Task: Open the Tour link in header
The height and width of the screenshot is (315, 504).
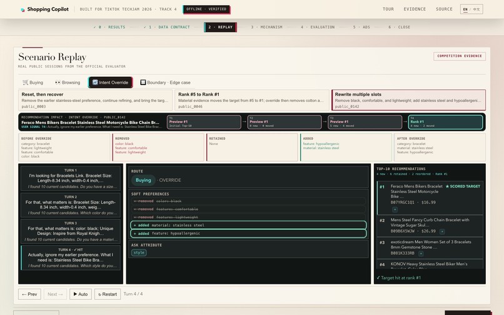Action: (388, 9)
